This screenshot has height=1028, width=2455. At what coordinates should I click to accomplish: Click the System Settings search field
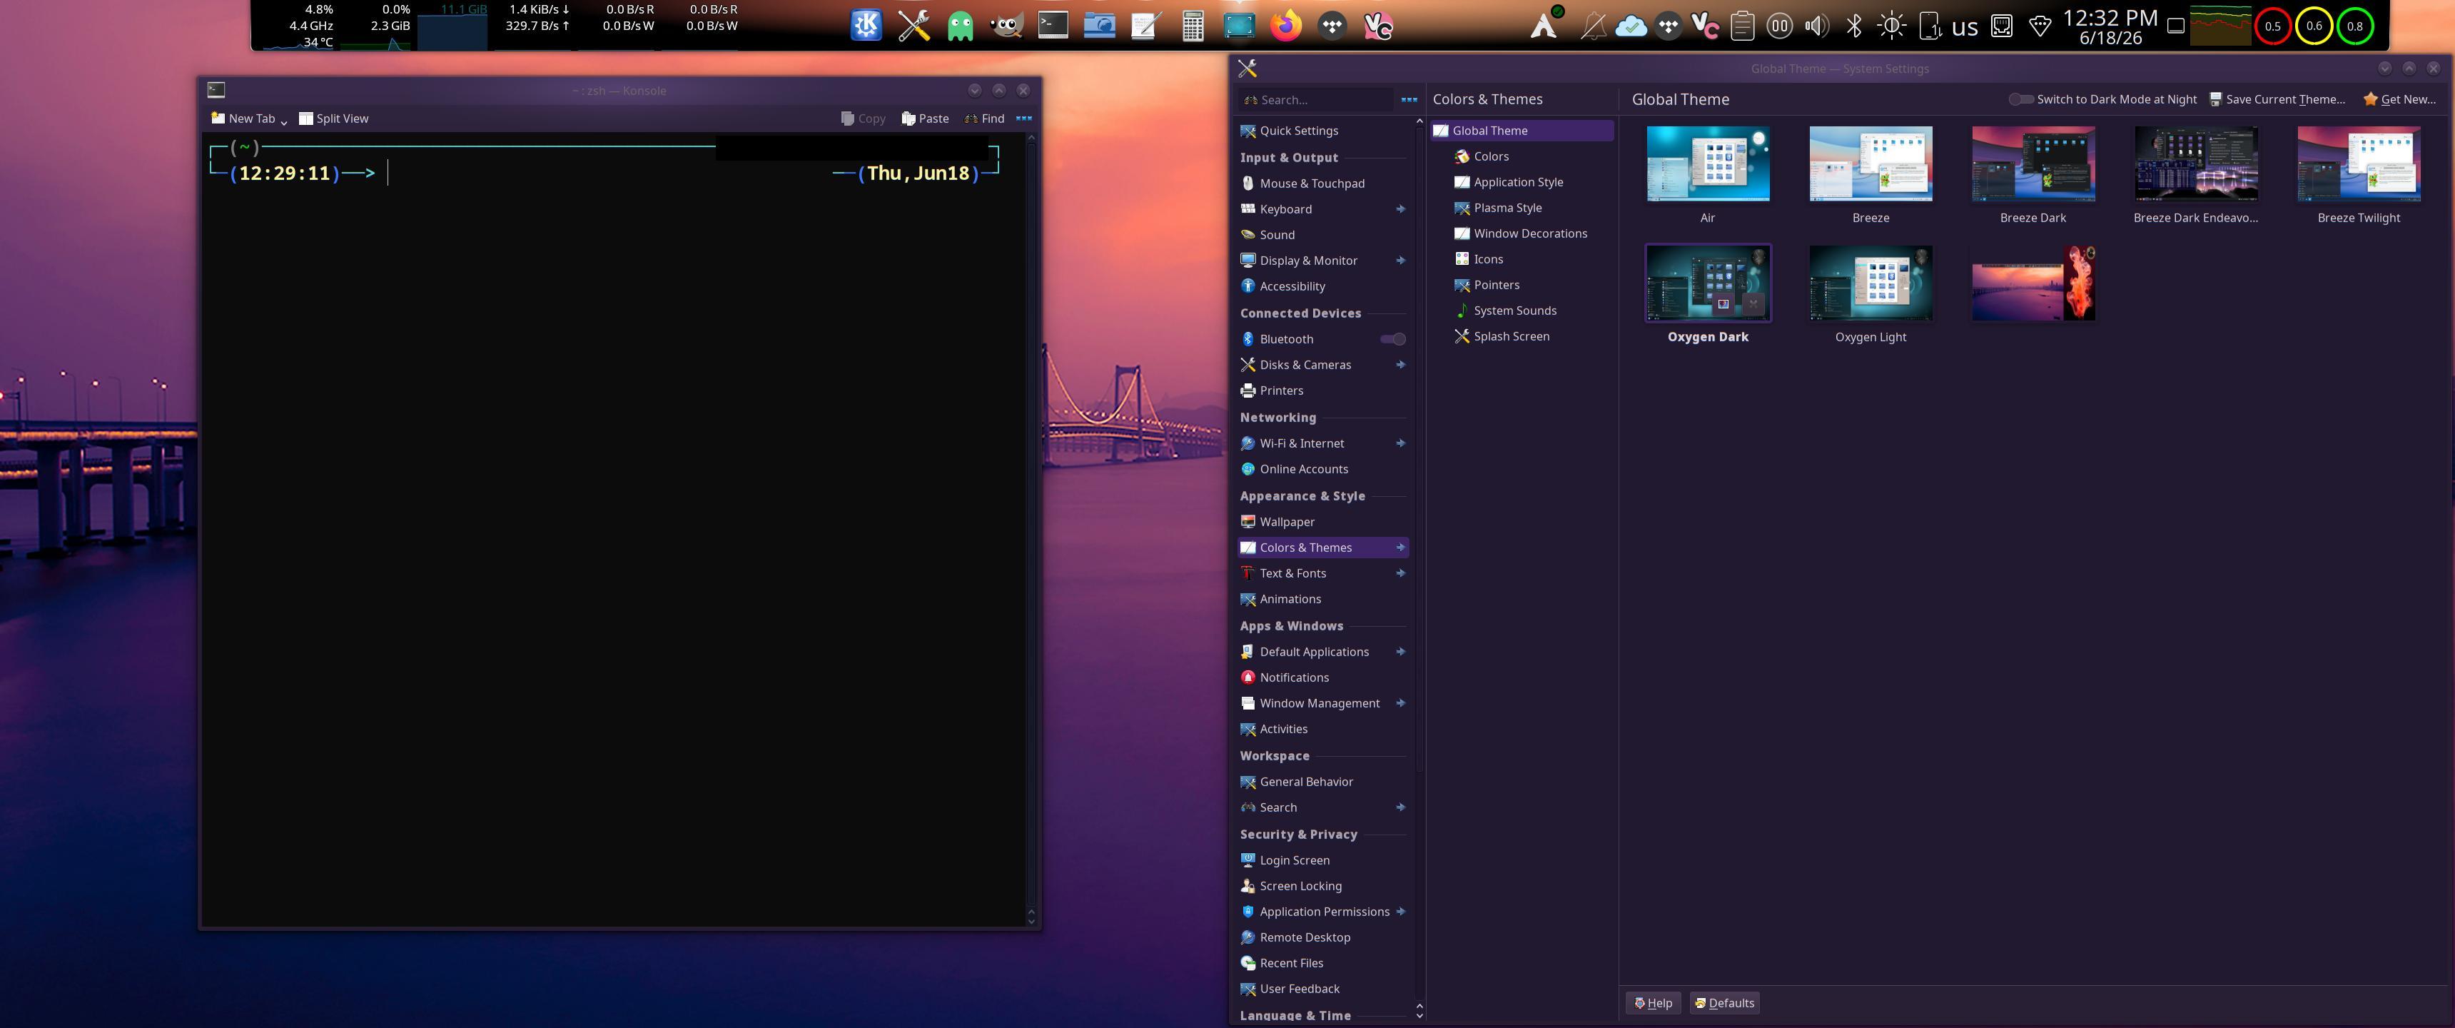(1315, 99)
